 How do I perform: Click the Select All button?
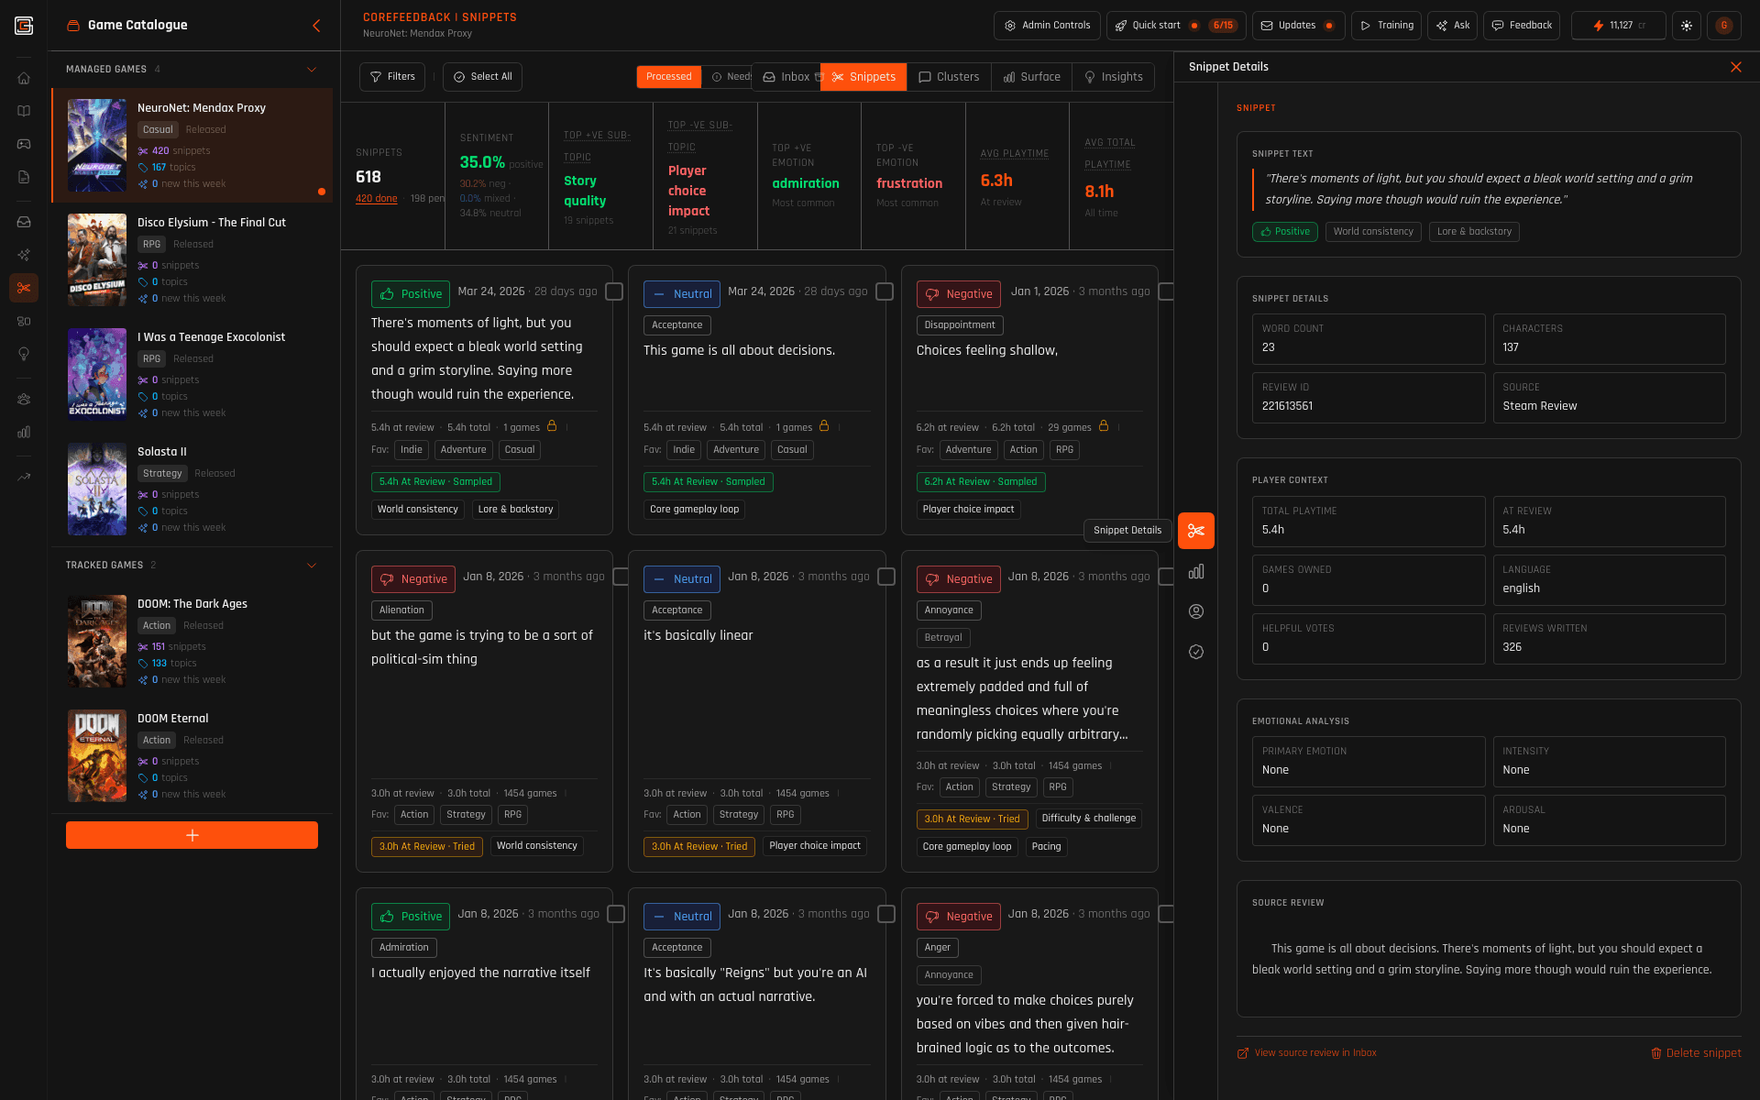point(482,77)
